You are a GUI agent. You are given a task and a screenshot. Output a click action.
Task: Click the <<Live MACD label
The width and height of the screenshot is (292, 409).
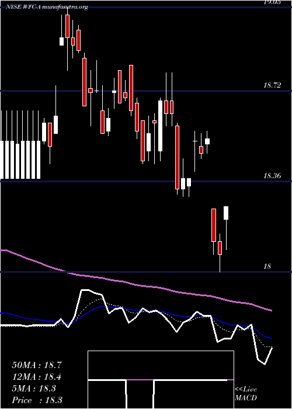tap(246, 394)
